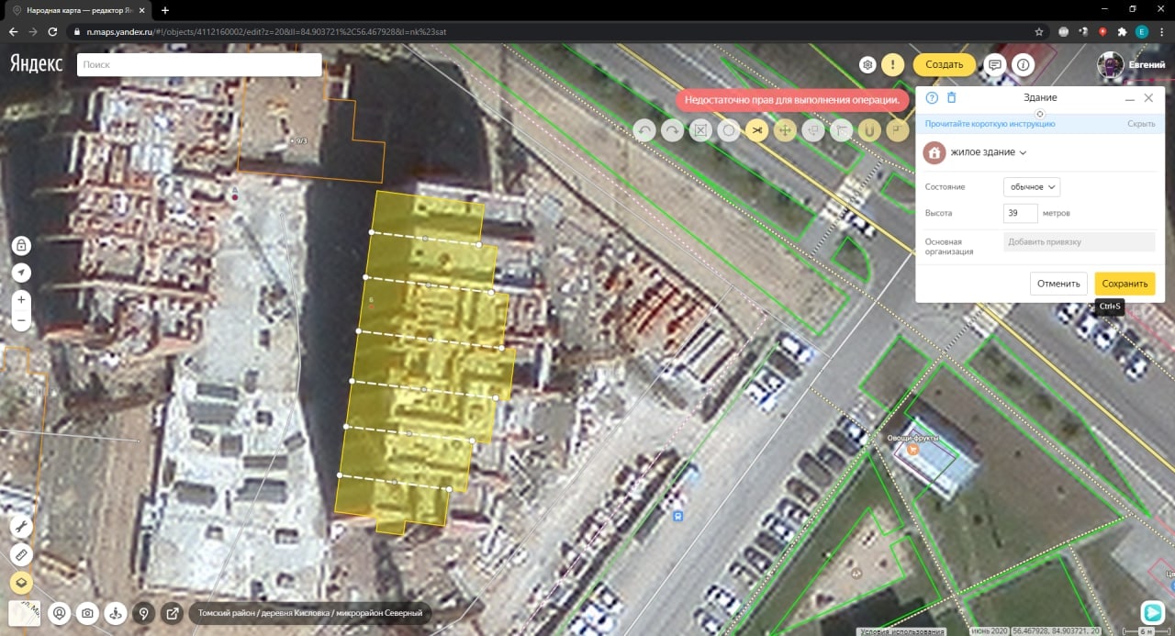The width and height of the screenshot is (1175, 636).
Task: Activate the scissors cut tool
Action: (756, 130)
